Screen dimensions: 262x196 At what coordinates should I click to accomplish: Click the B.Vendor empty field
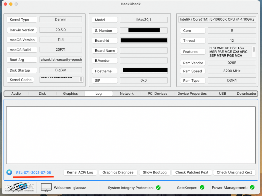(144, 60)
